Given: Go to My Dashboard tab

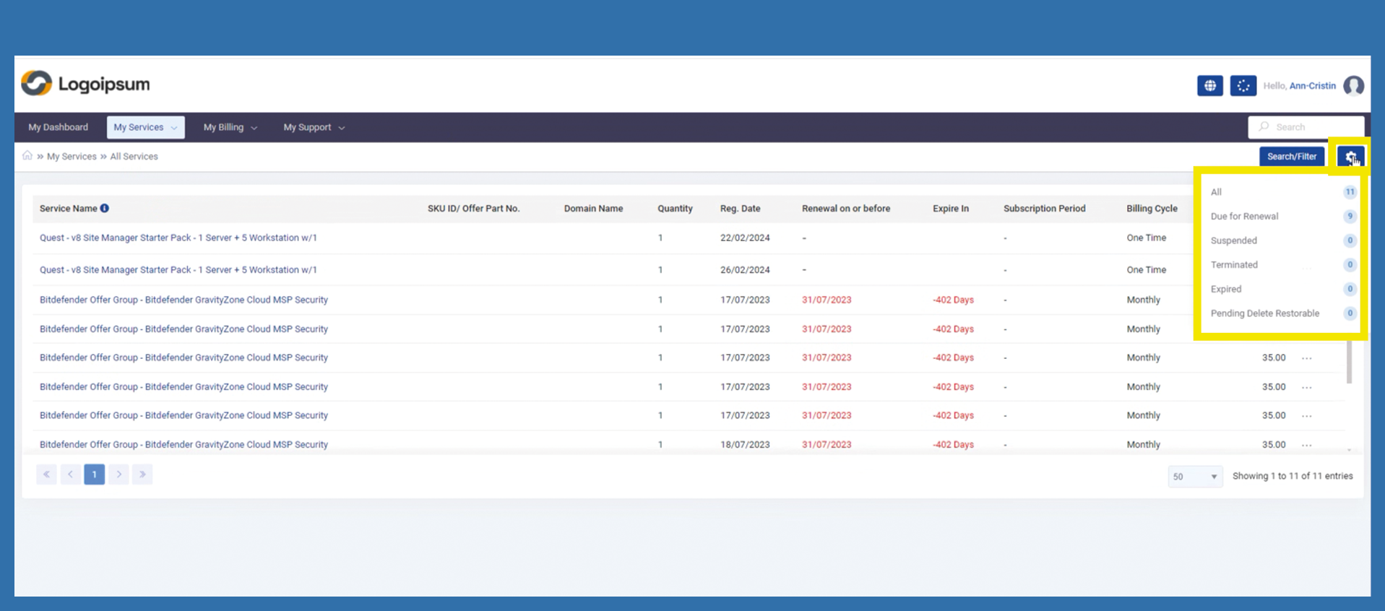Looking at the screenshot, I should point(58,127).
